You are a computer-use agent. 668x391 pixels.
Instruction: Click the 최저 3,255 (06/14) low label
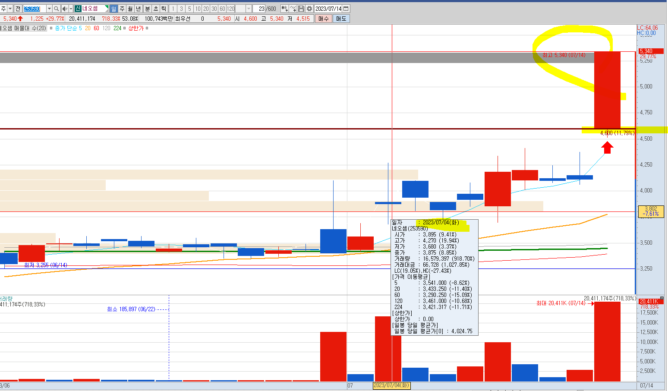[x=46, y=265]
